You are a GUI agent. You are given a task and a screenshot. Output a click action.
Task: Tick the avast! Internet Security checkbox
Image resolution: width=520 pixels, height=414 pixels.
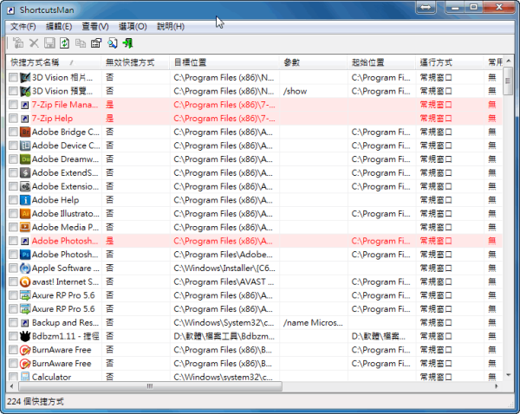pyautogui.click(x=13, y=281)
